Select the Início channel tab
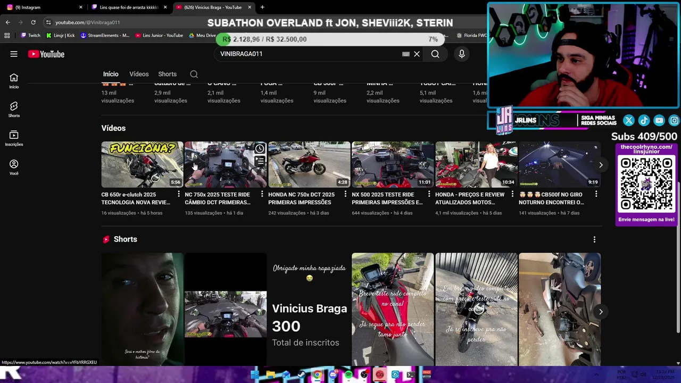 click(111, 74)
